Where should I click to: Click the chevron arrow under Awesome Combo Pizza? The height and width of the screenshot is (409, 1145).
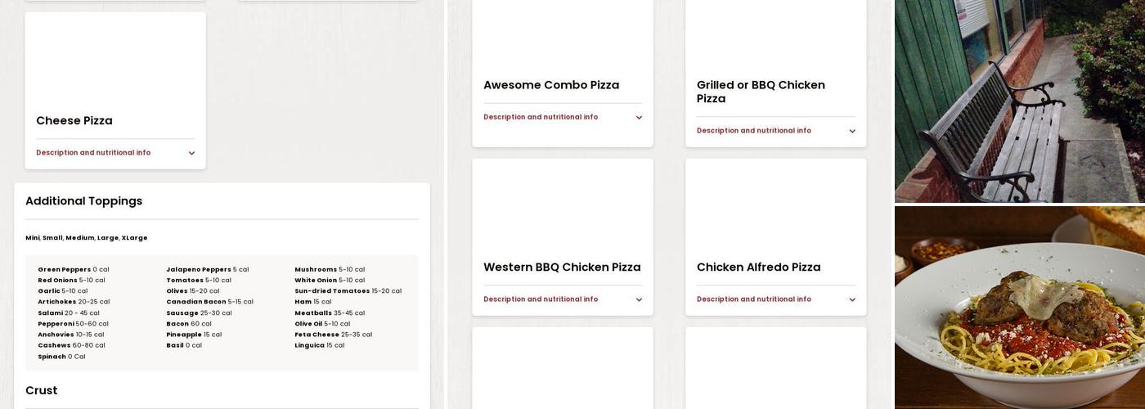[639, 118]
